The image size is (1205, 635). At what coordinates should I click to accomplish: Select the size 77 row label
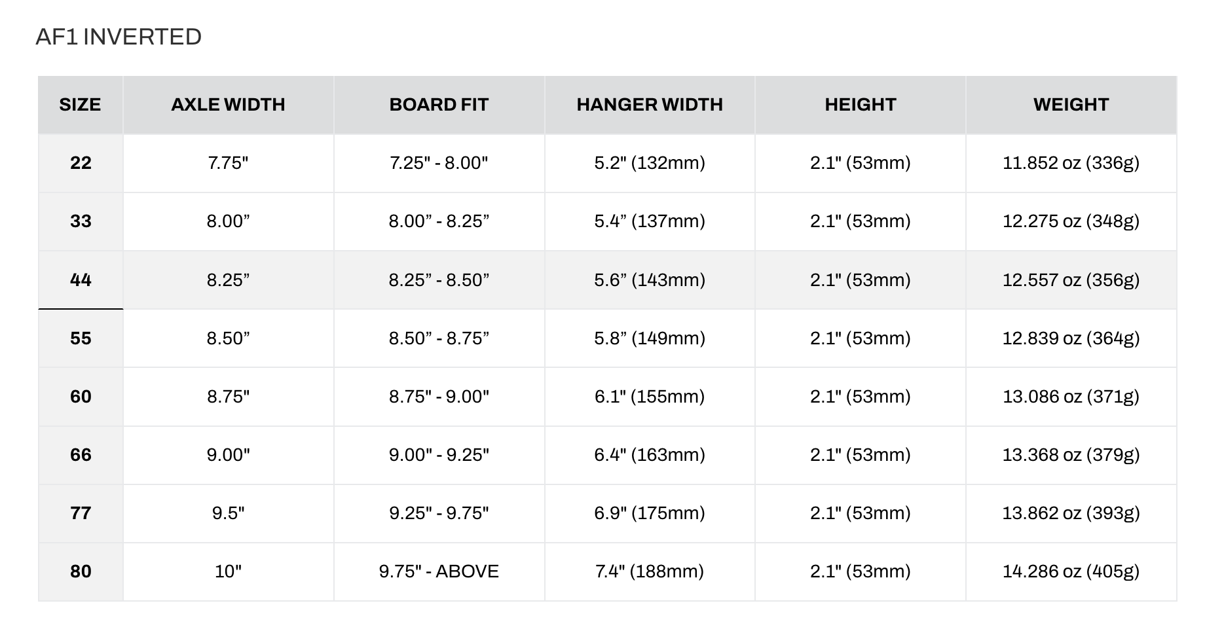coord(81,513)
